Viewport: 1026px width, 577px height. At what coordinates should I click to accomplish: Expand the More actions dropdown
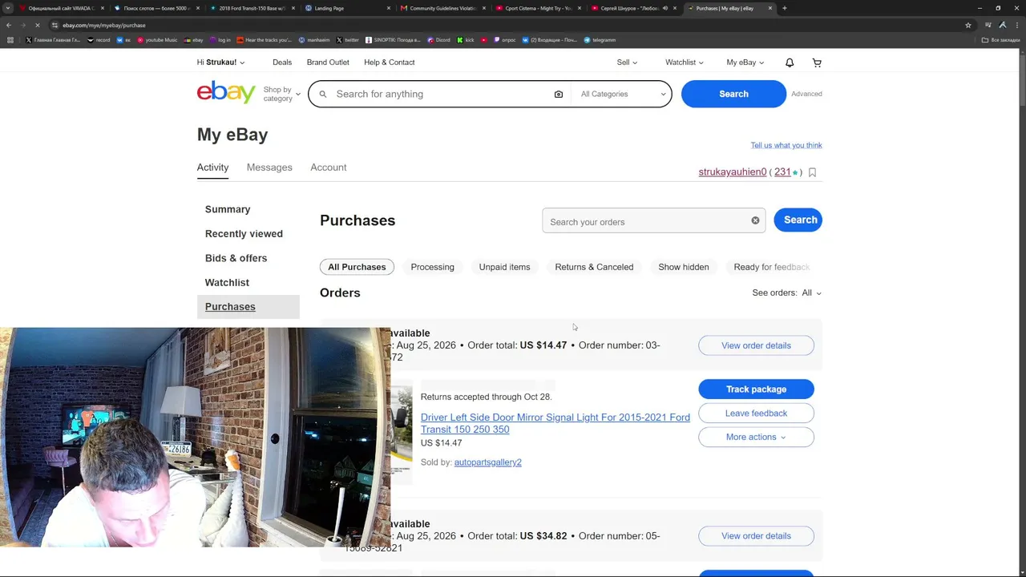click(x=756, y=437)
